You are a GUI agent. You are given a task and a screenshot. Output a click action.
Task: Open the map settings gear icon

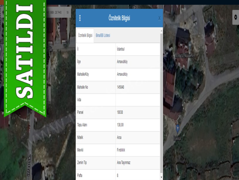click(235, 17)
